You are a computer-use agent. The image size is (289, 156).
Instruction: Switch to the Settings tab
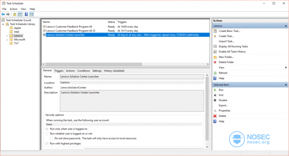(x=97, y=71)
